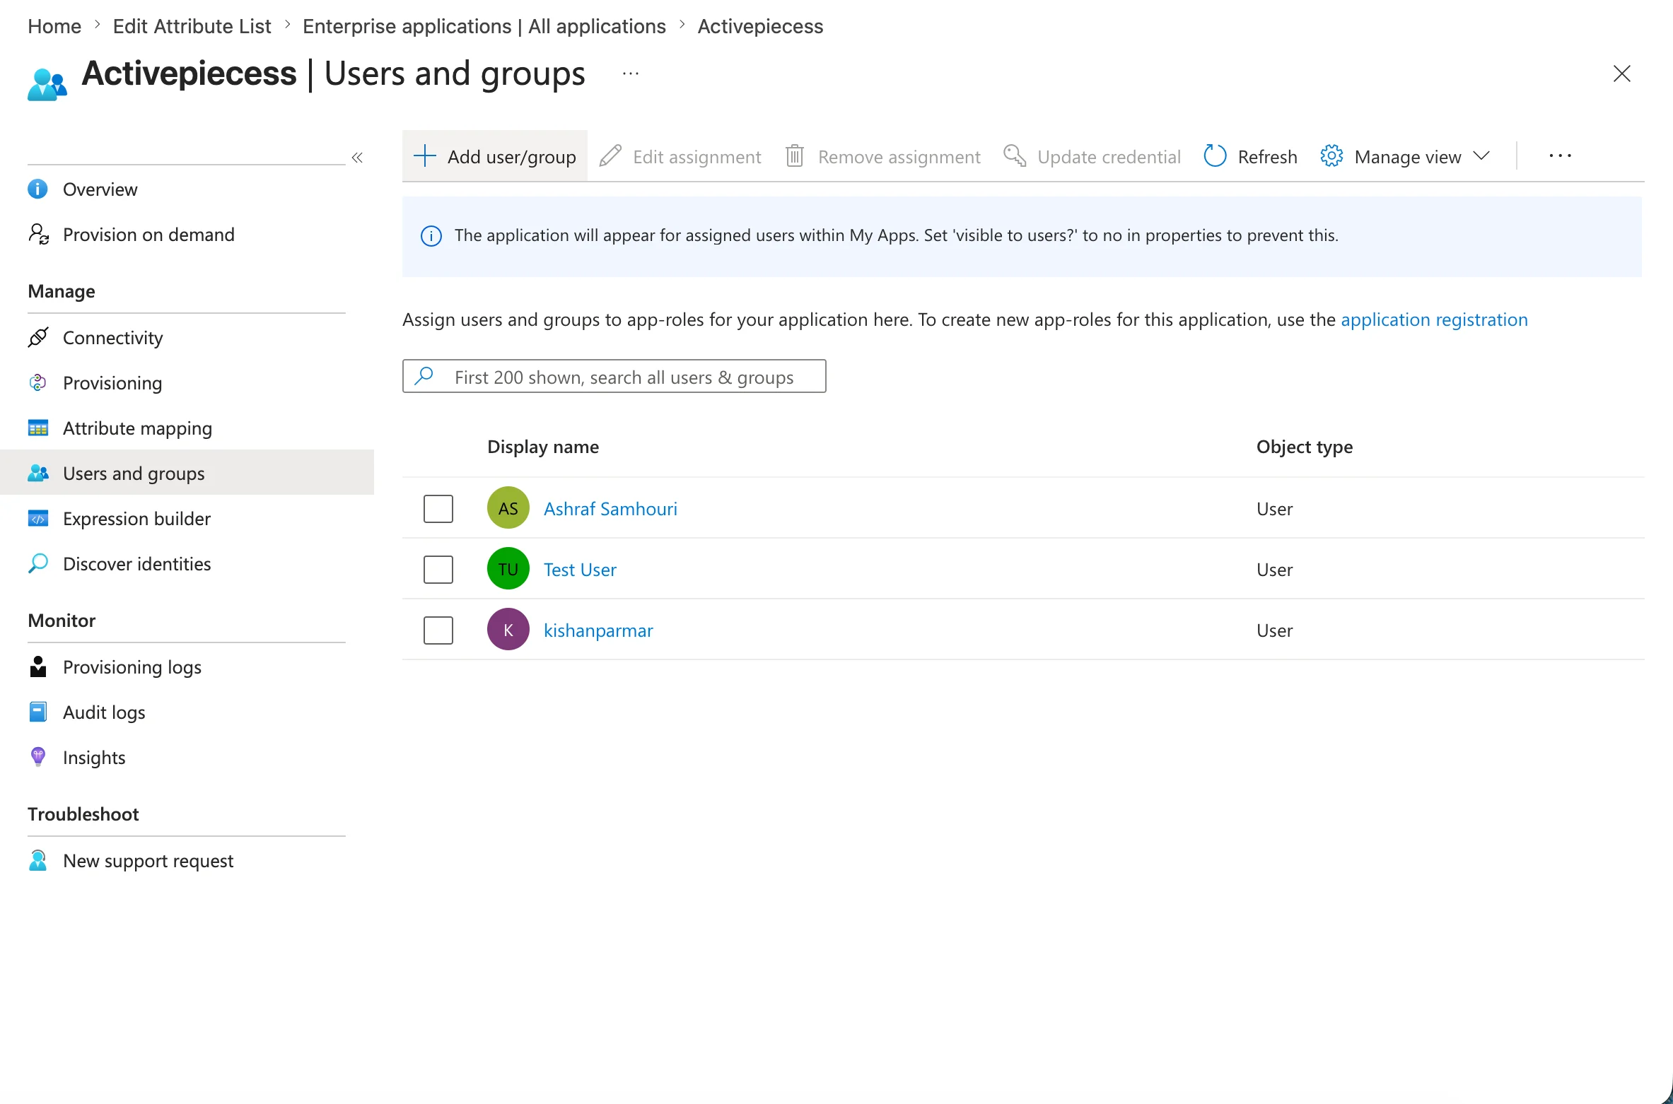Click the Refresh button label

[1267, 157]
